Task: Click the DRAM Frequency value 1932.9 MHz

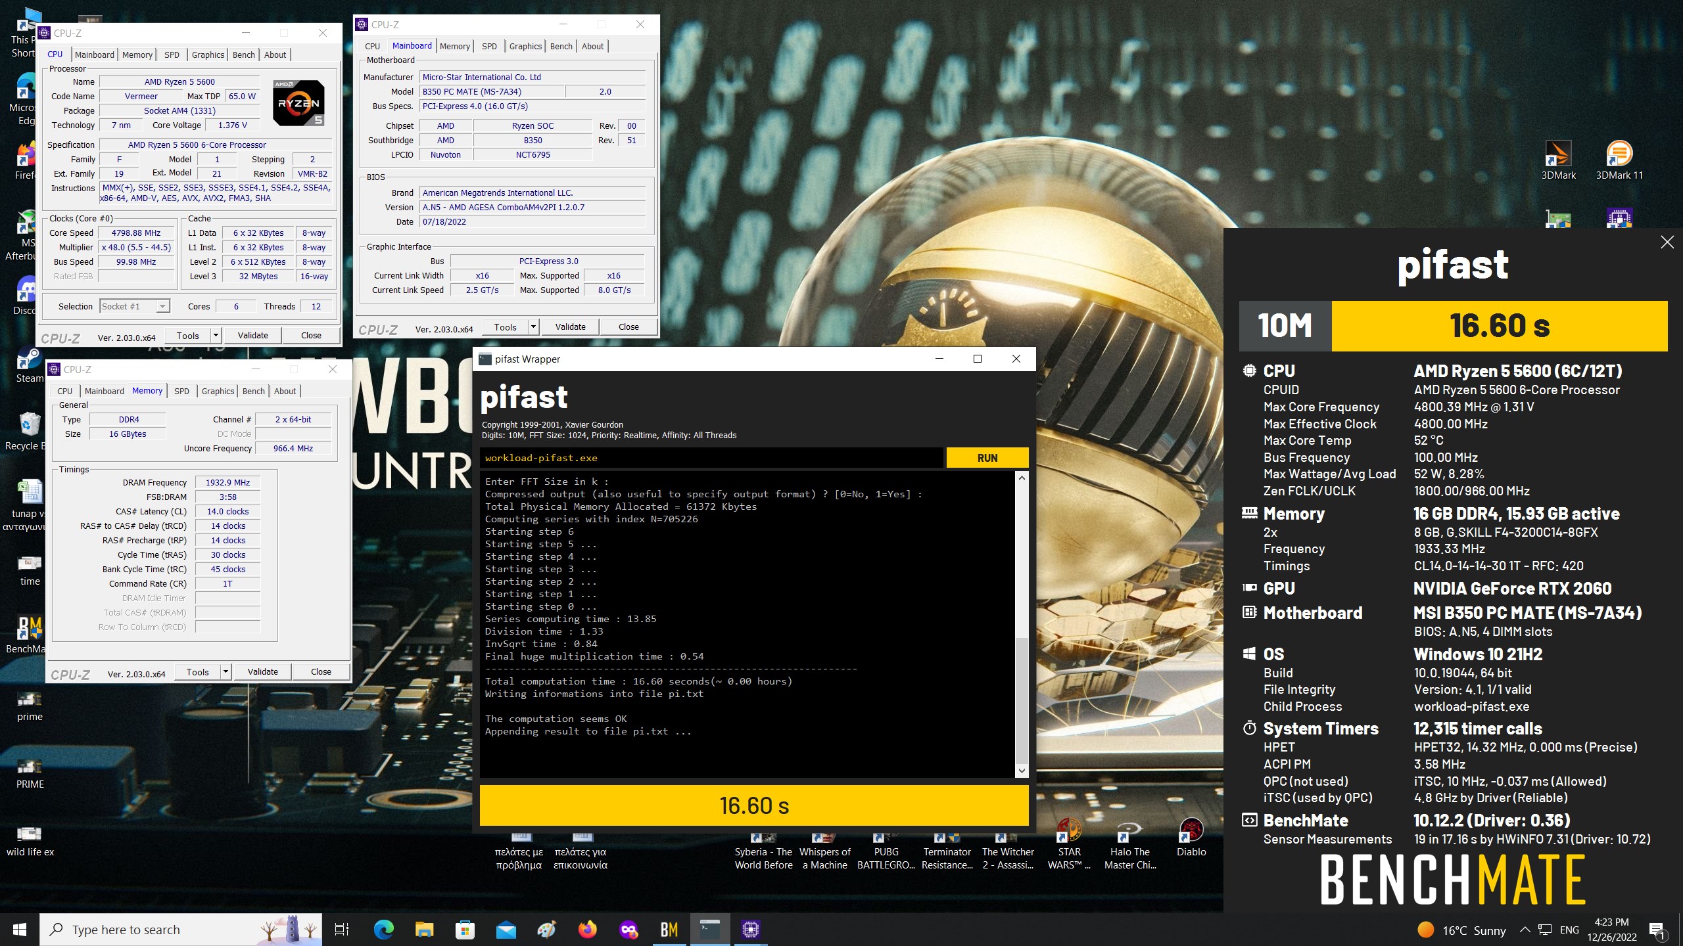Action: [x=227, y=482]
